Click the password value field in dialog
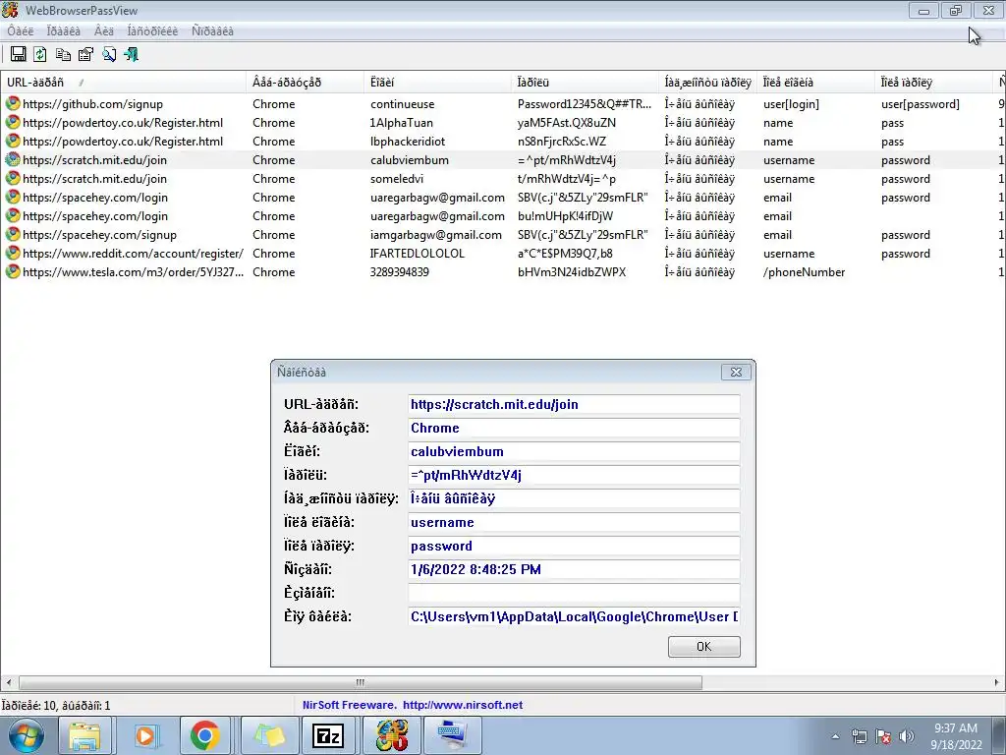The height and width of the screenshot is (755, 1006). pos(574,475)
